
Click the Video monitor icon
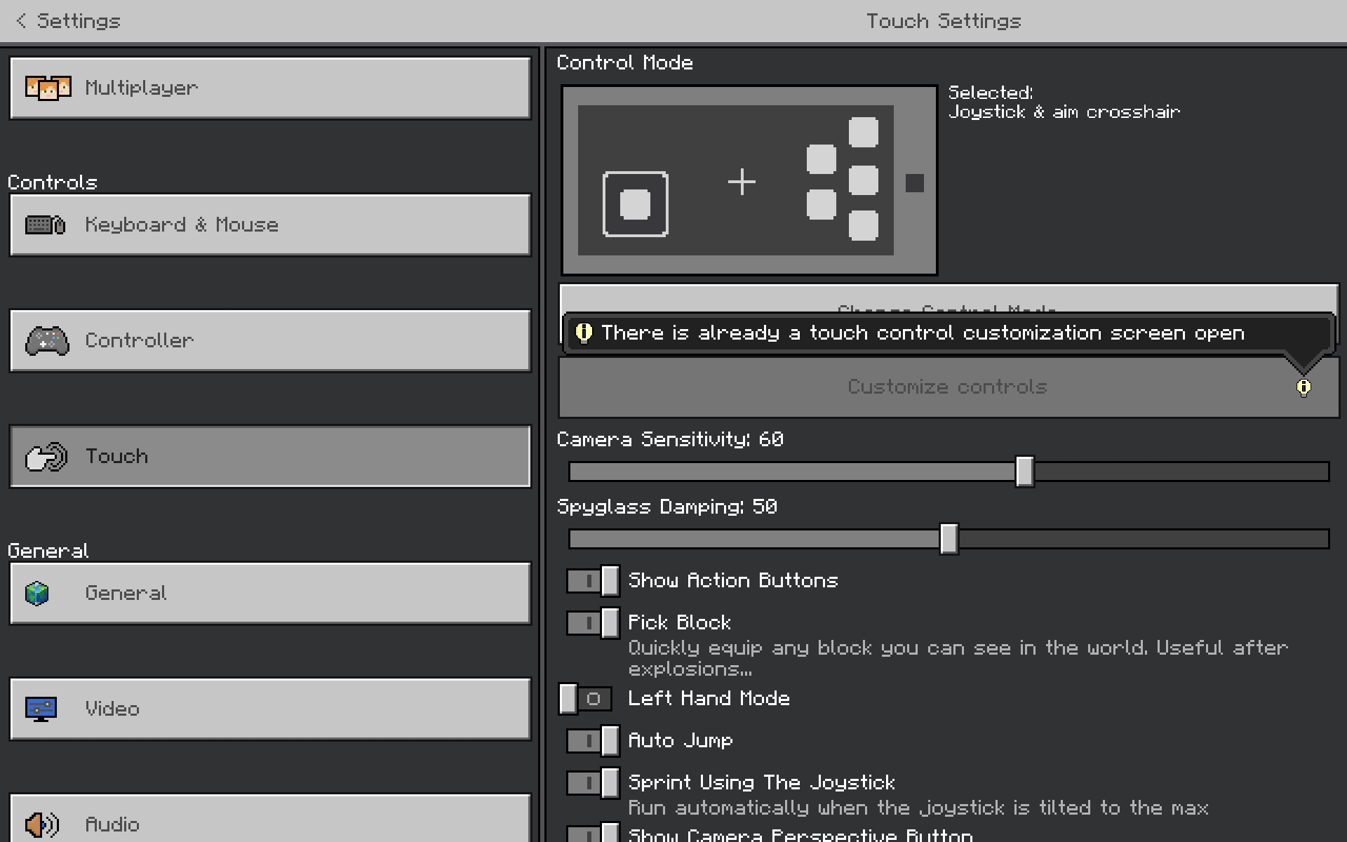41,709
